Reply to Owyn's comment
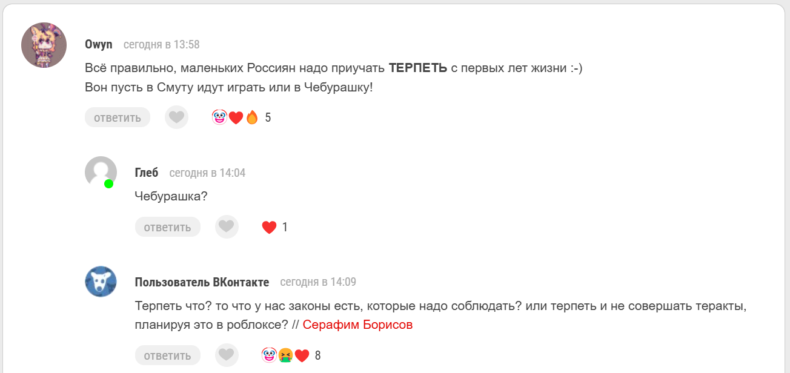This screenshot has width=790, height=373. tap(117, 117)
